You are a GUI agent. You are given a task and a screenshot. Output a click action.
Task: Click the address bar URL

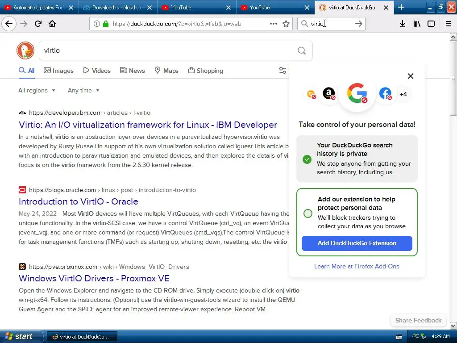click(177, 24)
